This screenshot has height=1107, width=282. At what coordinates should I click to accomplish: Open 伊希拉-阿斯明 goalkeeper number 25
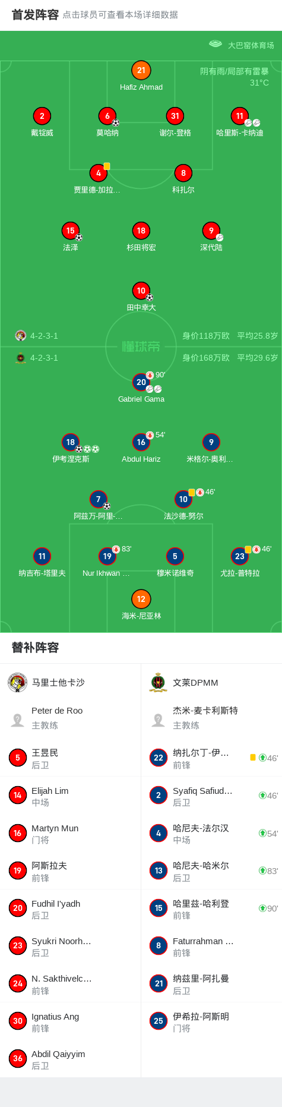(211, 1021)
